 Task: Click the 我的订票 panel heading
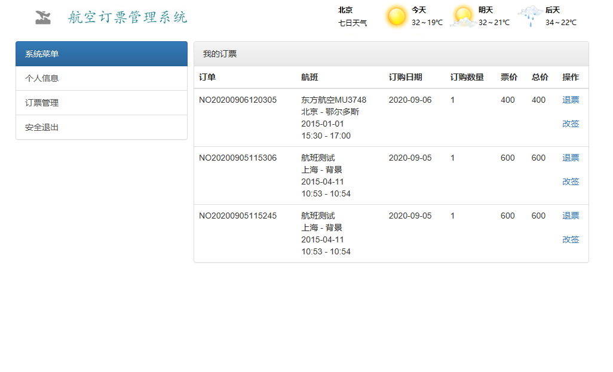[x=391, y=54]
